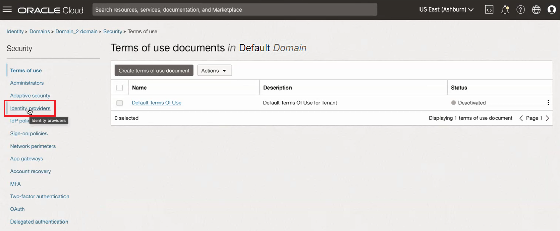Viewport: 560px width, 231px height.
Task: Open the notifications bell
Action: pyautogui.click(x=505, y=10)
